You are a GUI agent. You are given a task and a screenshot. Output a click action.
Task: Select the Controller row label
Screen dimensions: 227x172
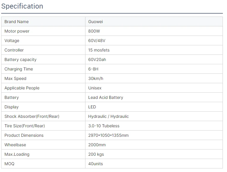click(x=14, y=50)
